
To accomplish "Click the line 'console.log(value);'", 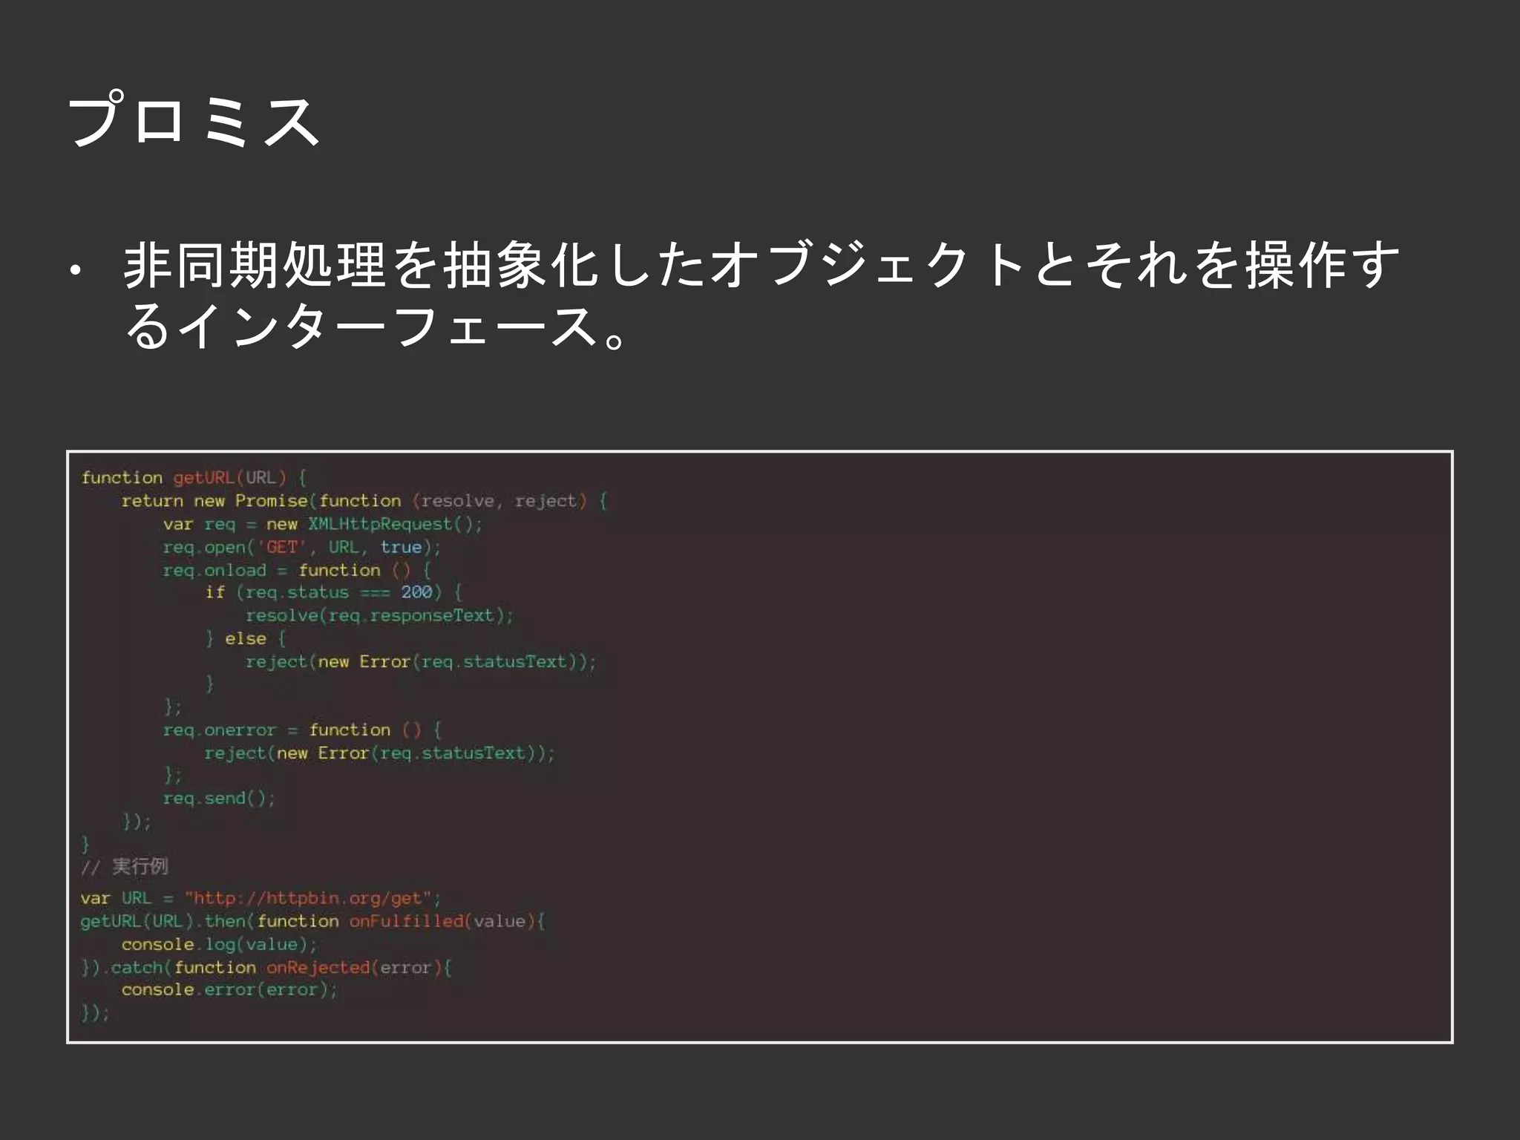I will pyautogui.click(x=220, y=944).
